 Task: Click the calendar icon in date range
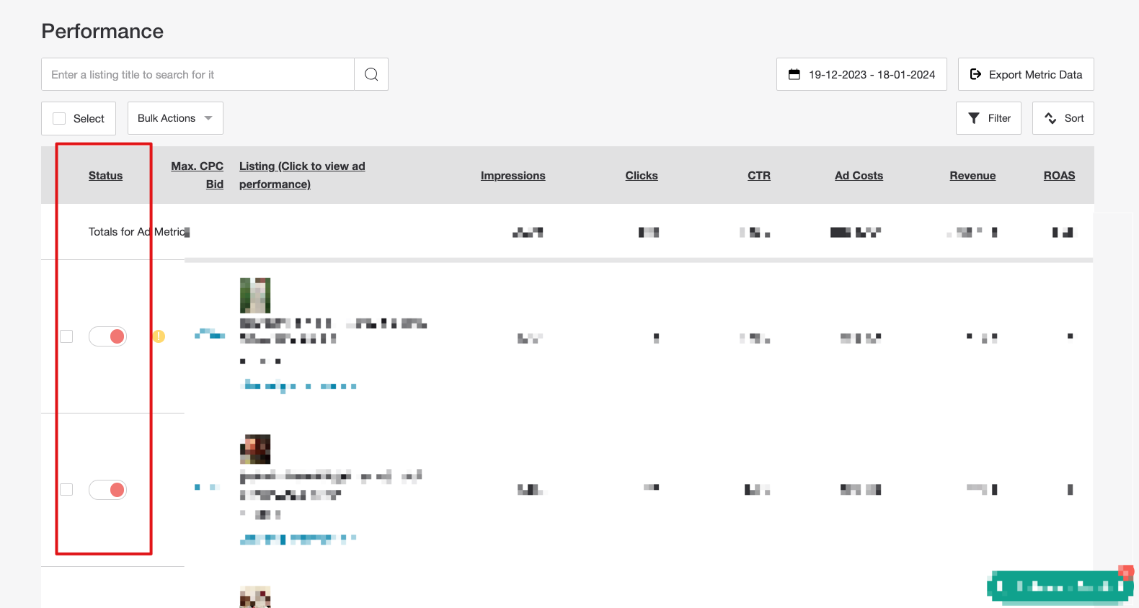tap(794, 74)
